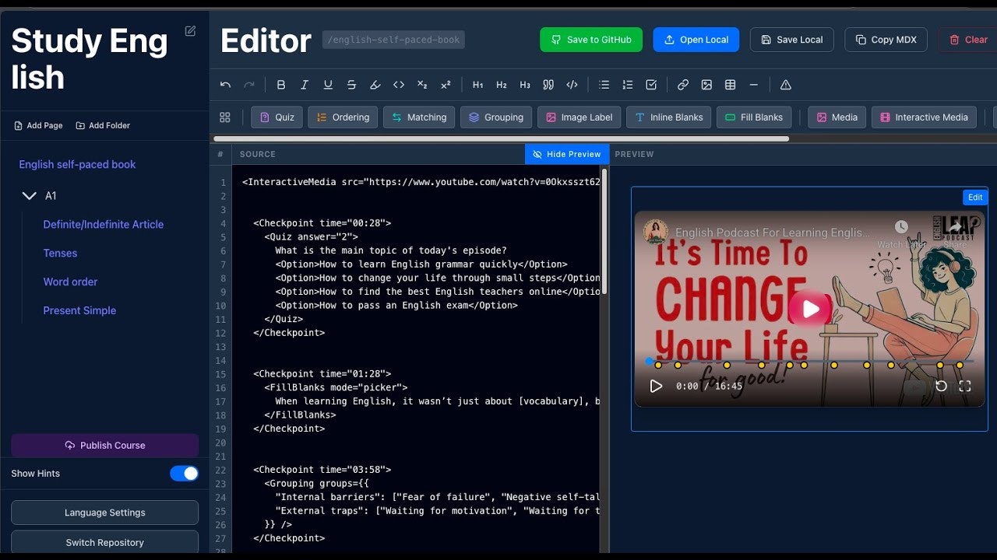Insert a numbered list
This screenshot has width=997, height=560.
(x=628, y=85)
